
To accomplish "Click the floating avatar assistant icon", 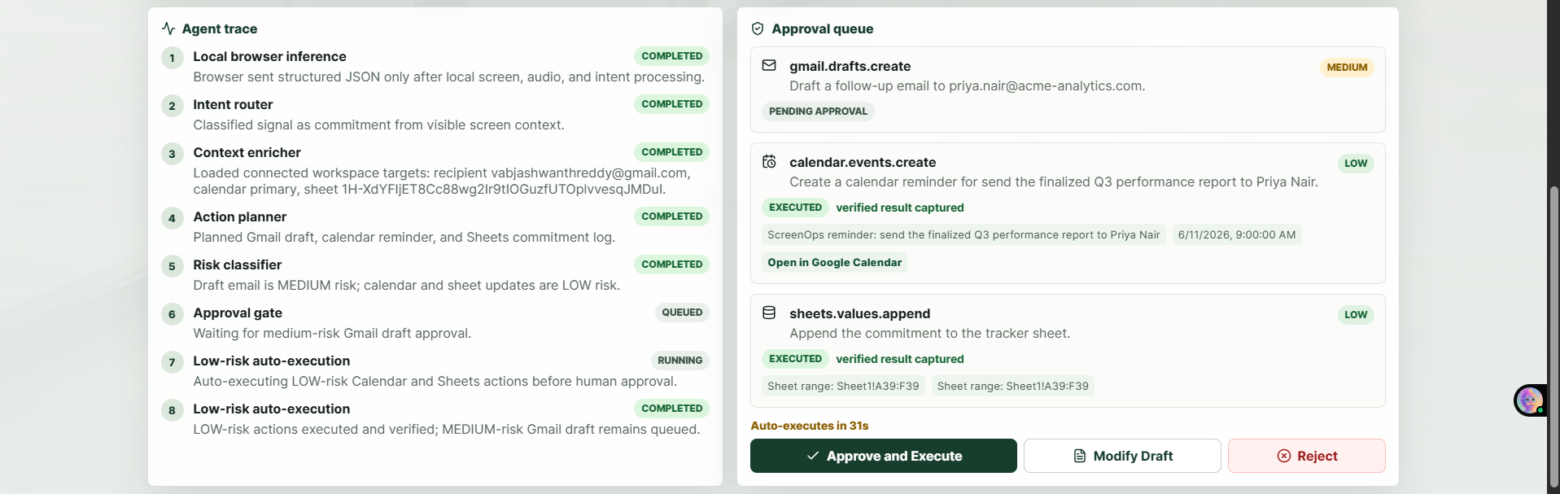I will click(x=1530, y=400).
